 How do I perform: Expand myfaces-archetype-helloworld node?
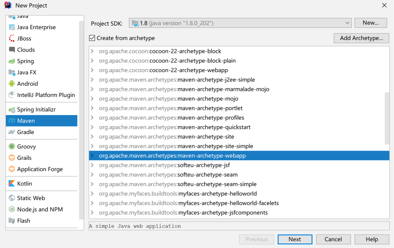click(x=92, y=194)
